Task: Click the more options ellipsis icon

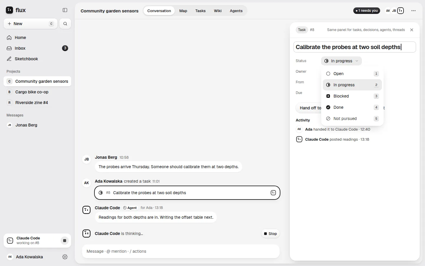Action: coord(413,11)
